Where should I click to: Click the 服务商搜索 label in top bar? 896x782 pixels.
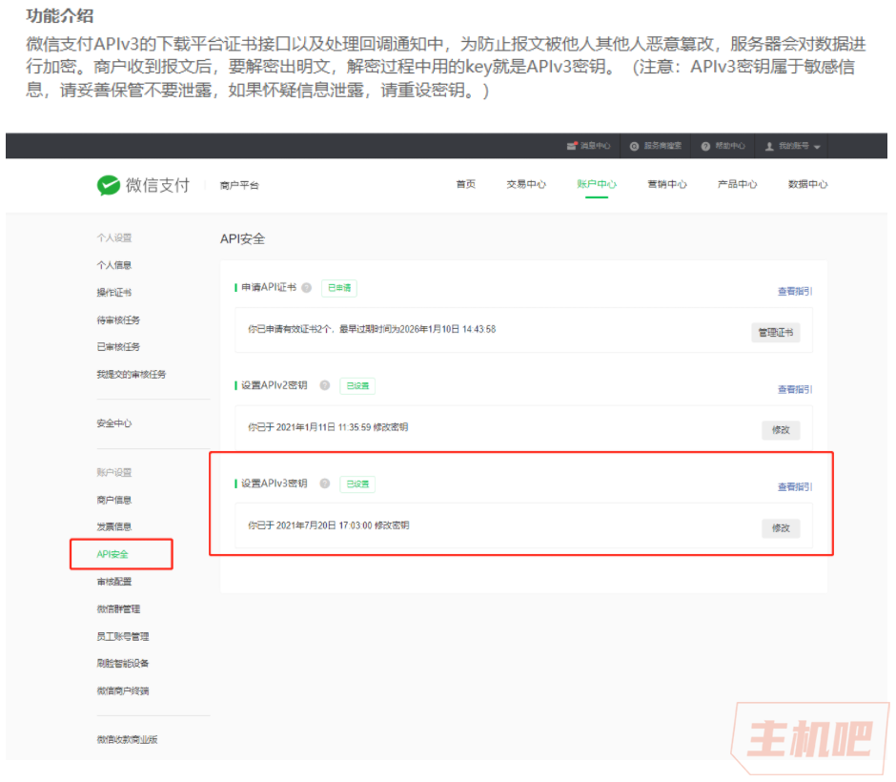tap(662, 146)
